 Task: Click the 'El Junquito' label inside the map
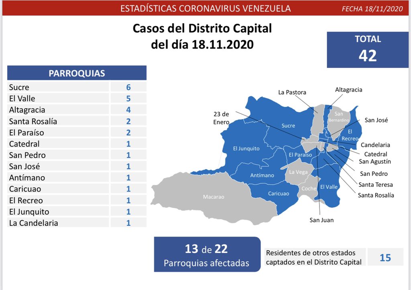[x=246, y=148]
